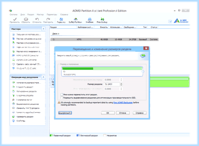199x146 pixels.
Task: Open the free AOMEI Backupper link
Action: click(x=123, y=103)
